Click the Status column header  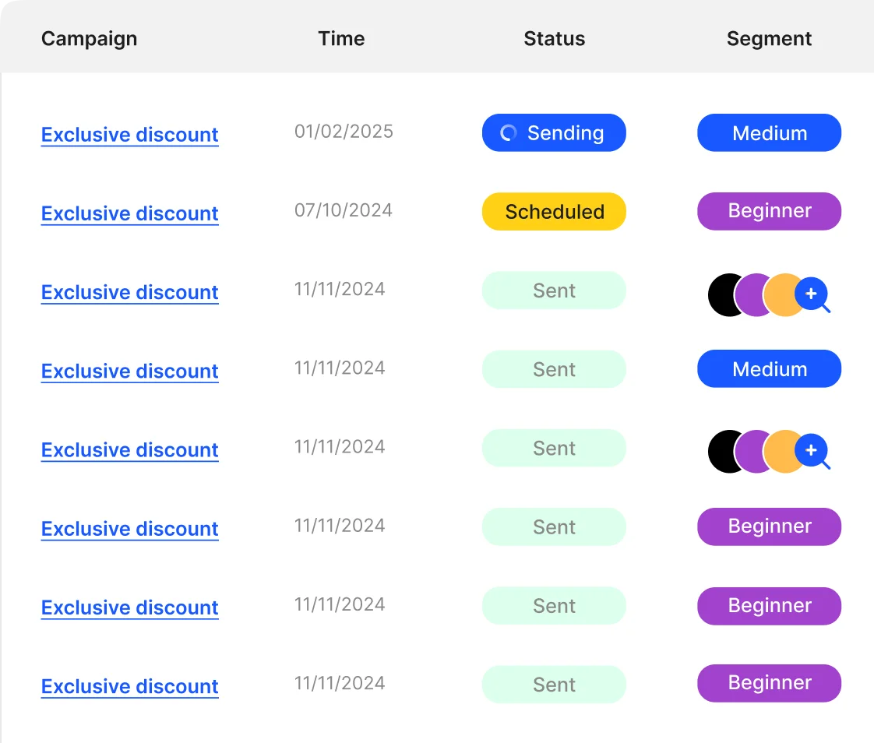point(554,38)
